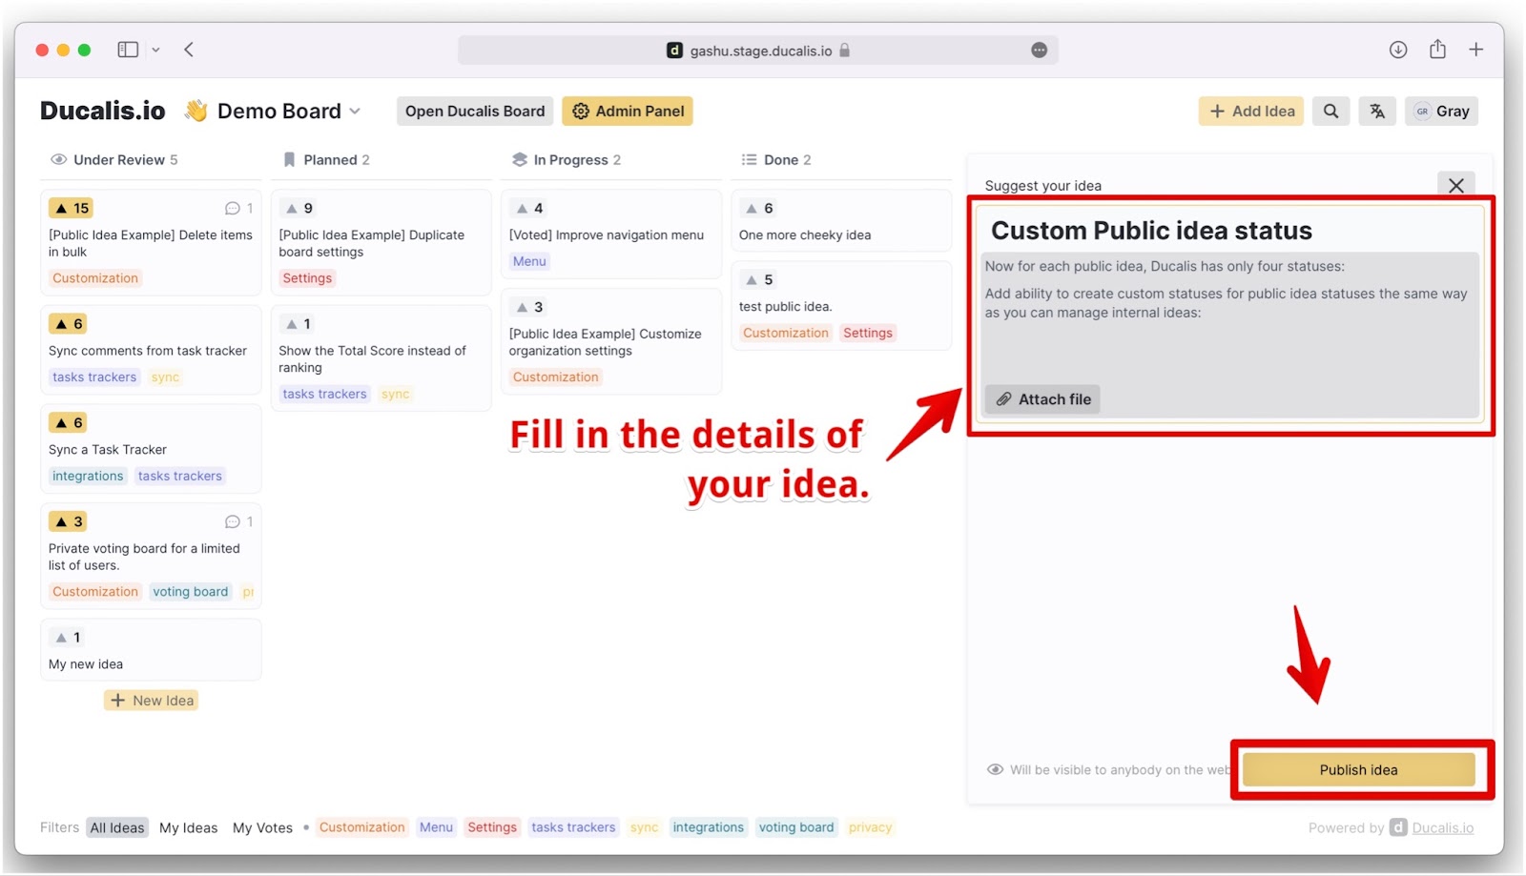This screenshot has width=1526, height=876.
Task: Select the My Votes filter
Action: pos(262,828)
